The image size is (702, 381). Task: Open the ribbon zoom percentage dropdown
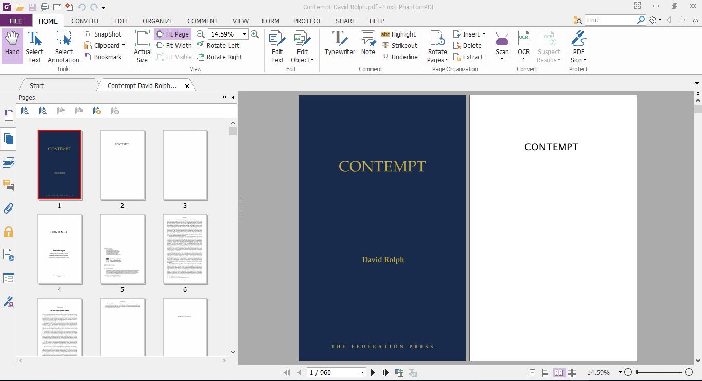pos(244,34)
